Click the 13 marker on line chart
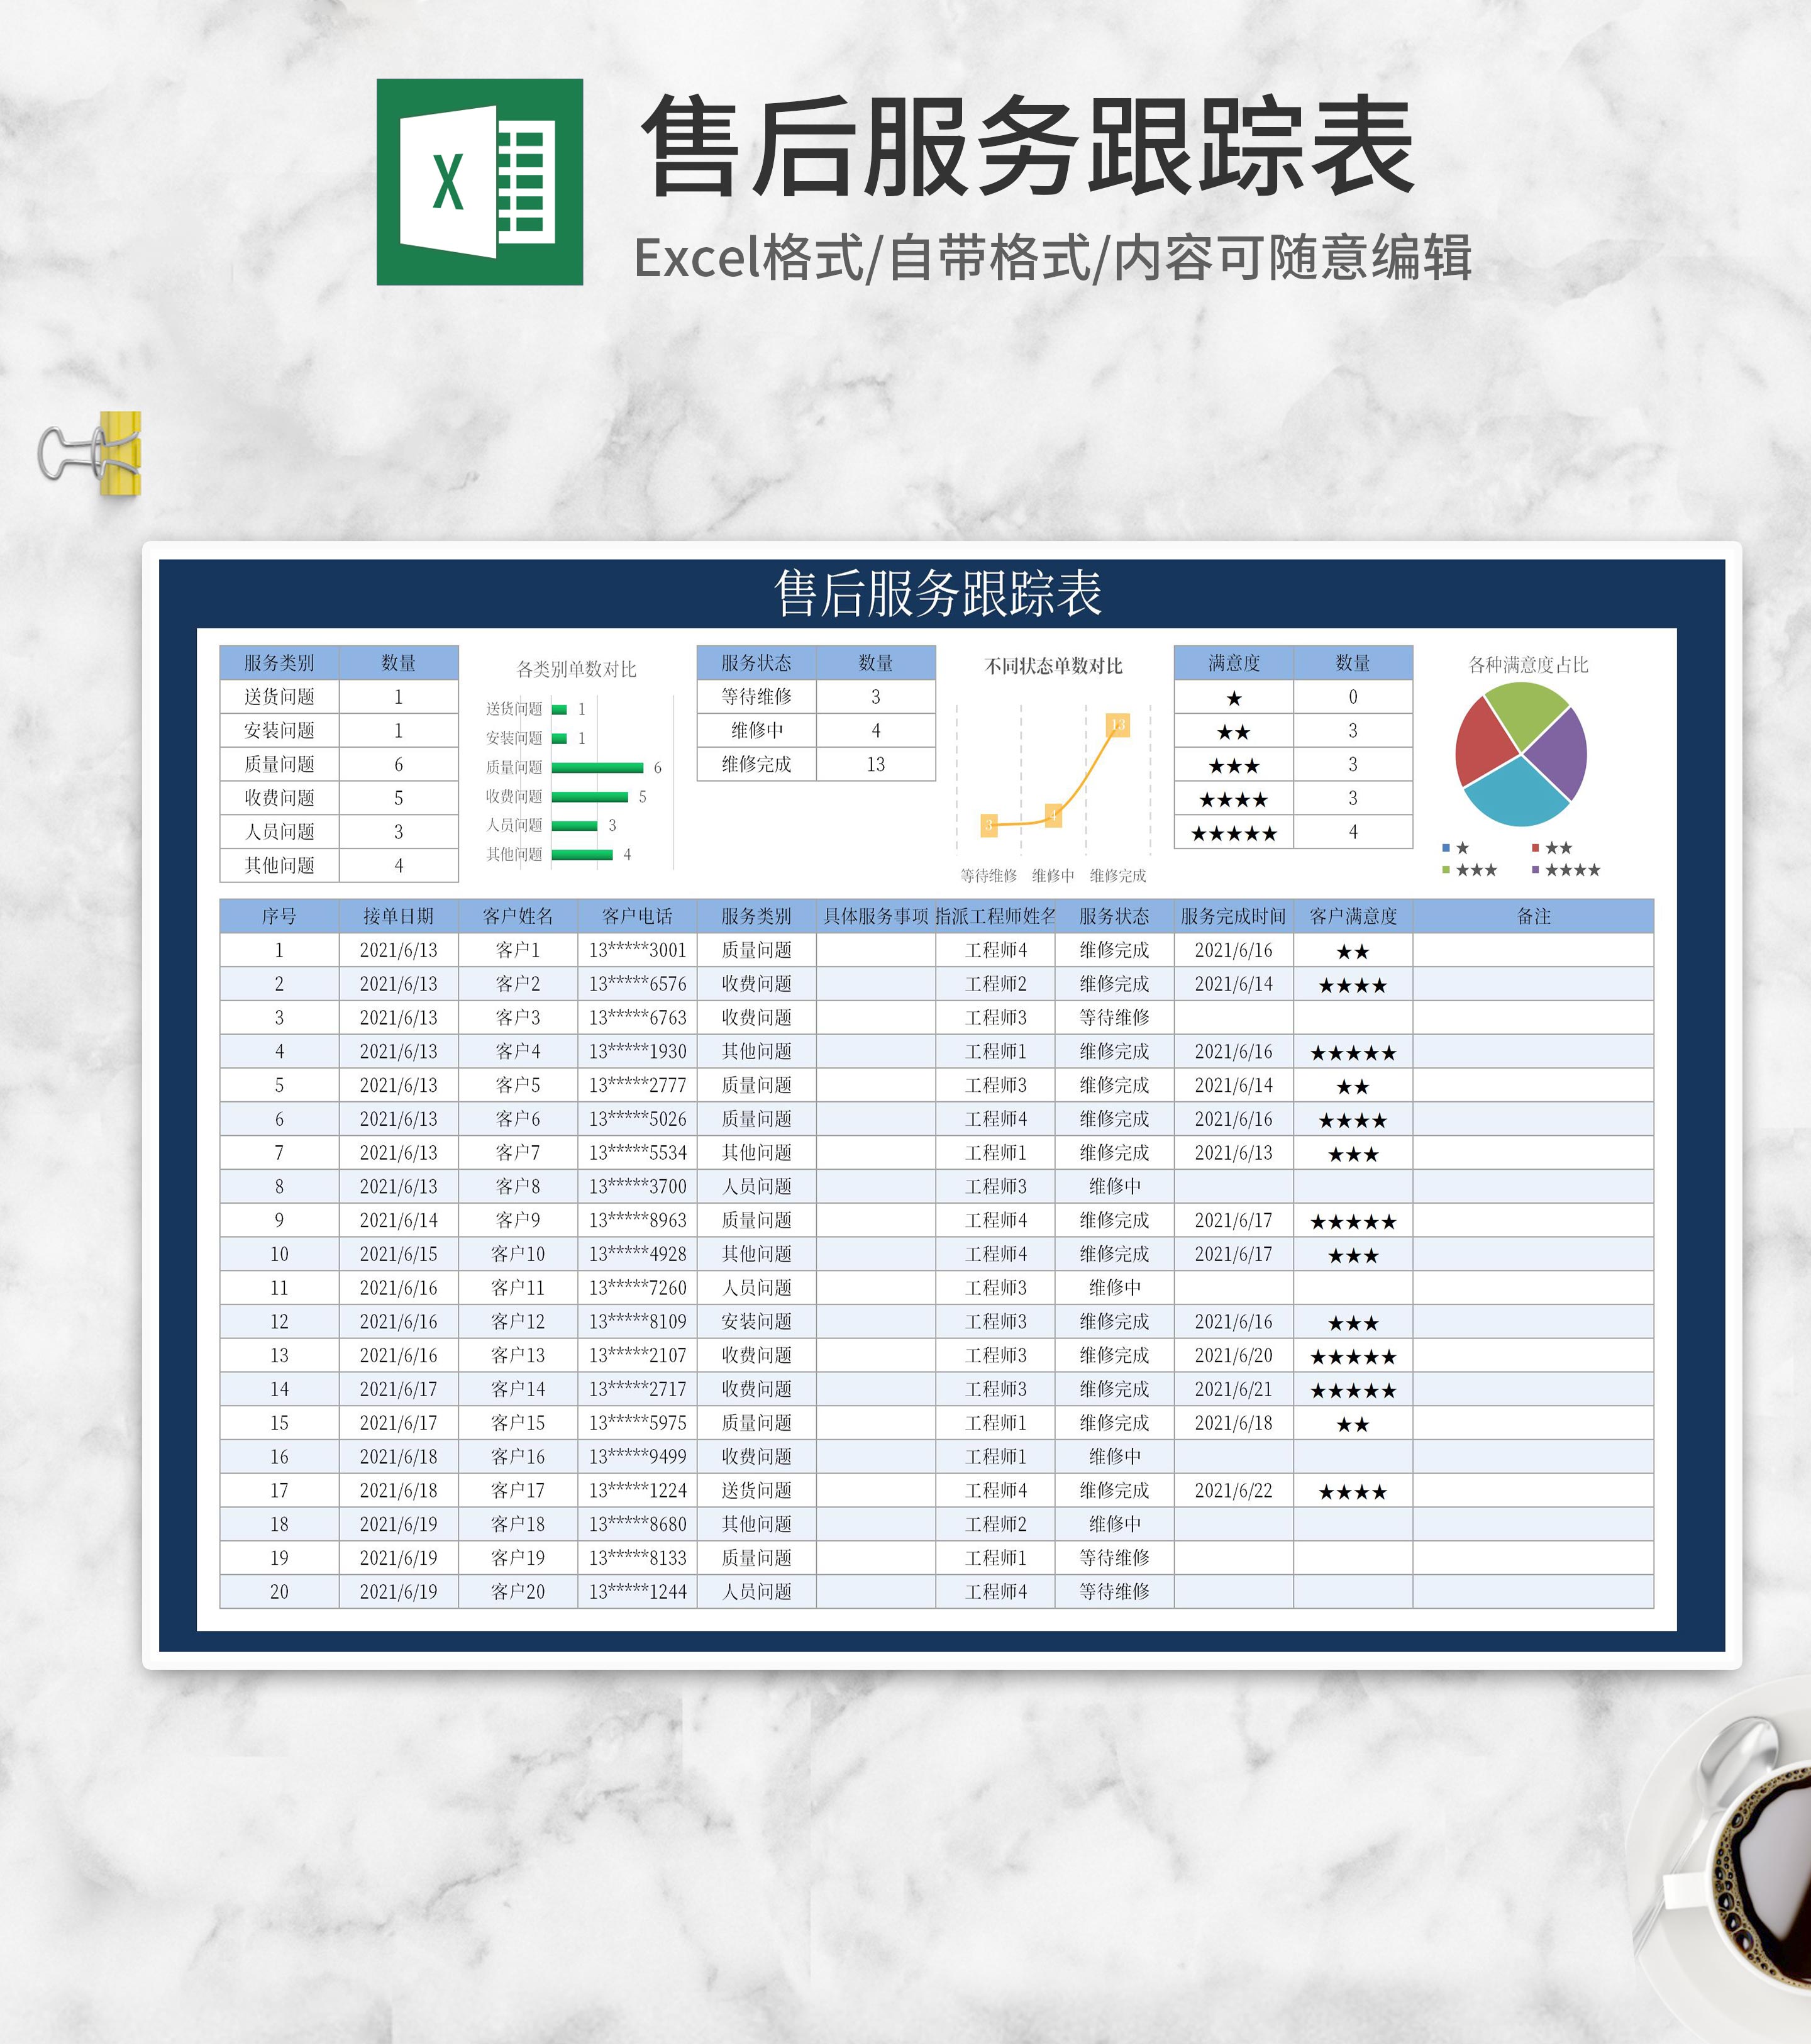The width and height of the screenshot is (1811, 2044). point(1117,725)
